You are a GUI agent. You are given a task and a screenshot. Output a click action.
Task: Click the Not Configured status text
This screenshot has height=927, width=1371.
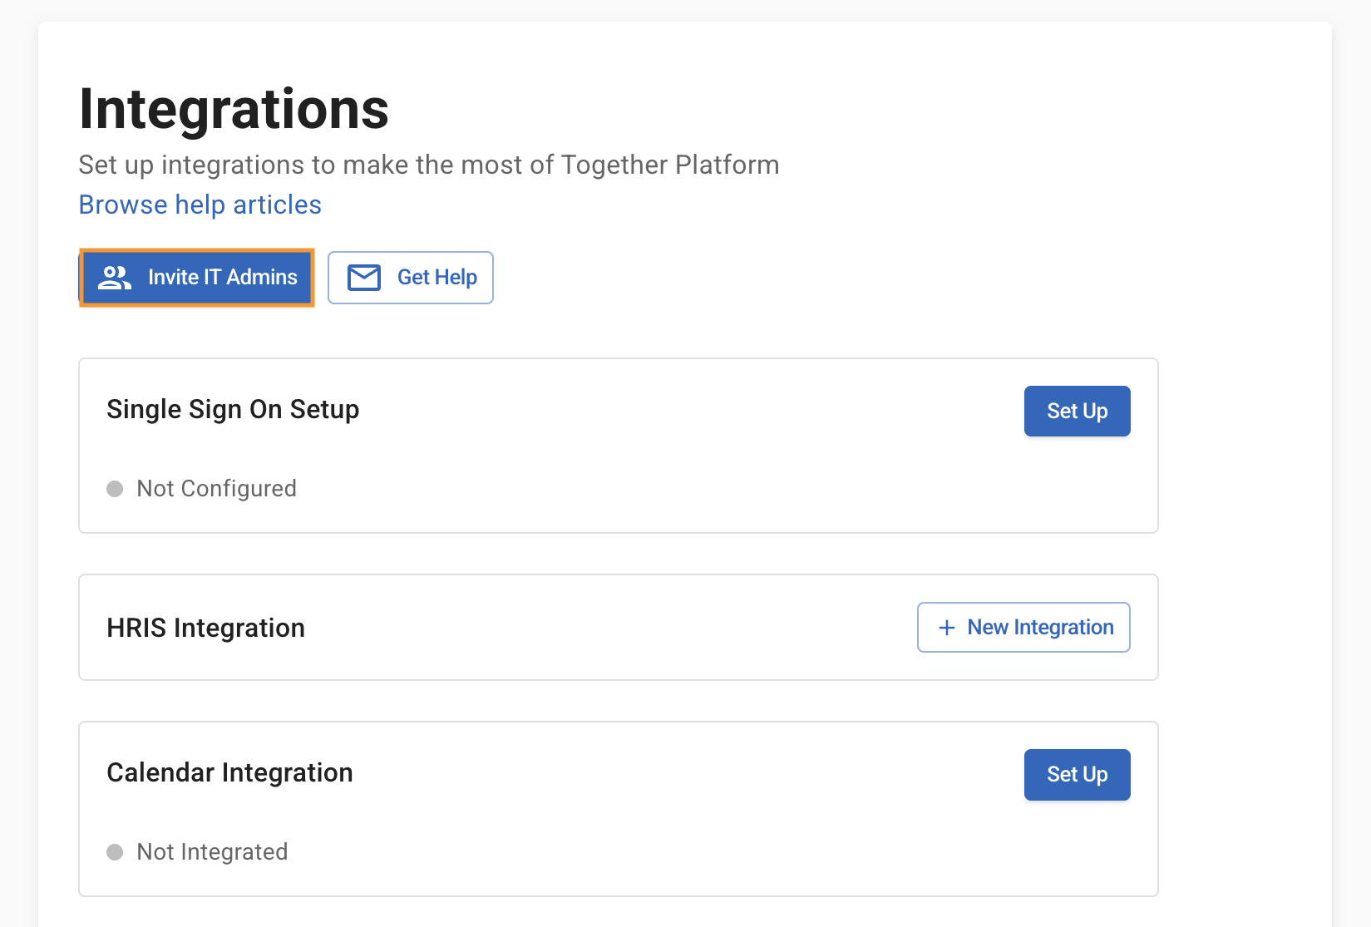coord(216,489)
